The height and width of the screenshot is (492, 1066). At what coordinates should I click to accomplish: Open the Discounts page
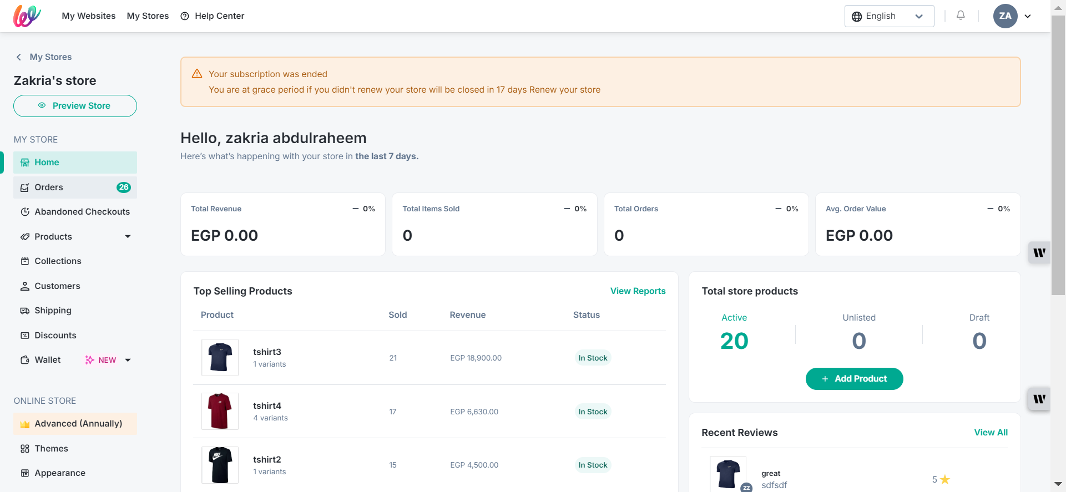click(55, 336)
